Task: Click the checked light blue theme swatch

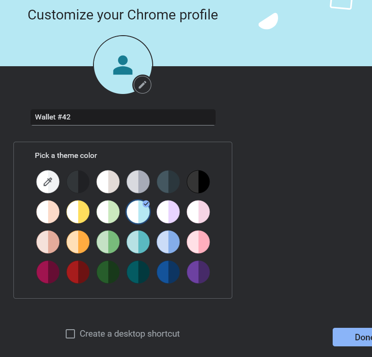Action: [x=138, y=212]
